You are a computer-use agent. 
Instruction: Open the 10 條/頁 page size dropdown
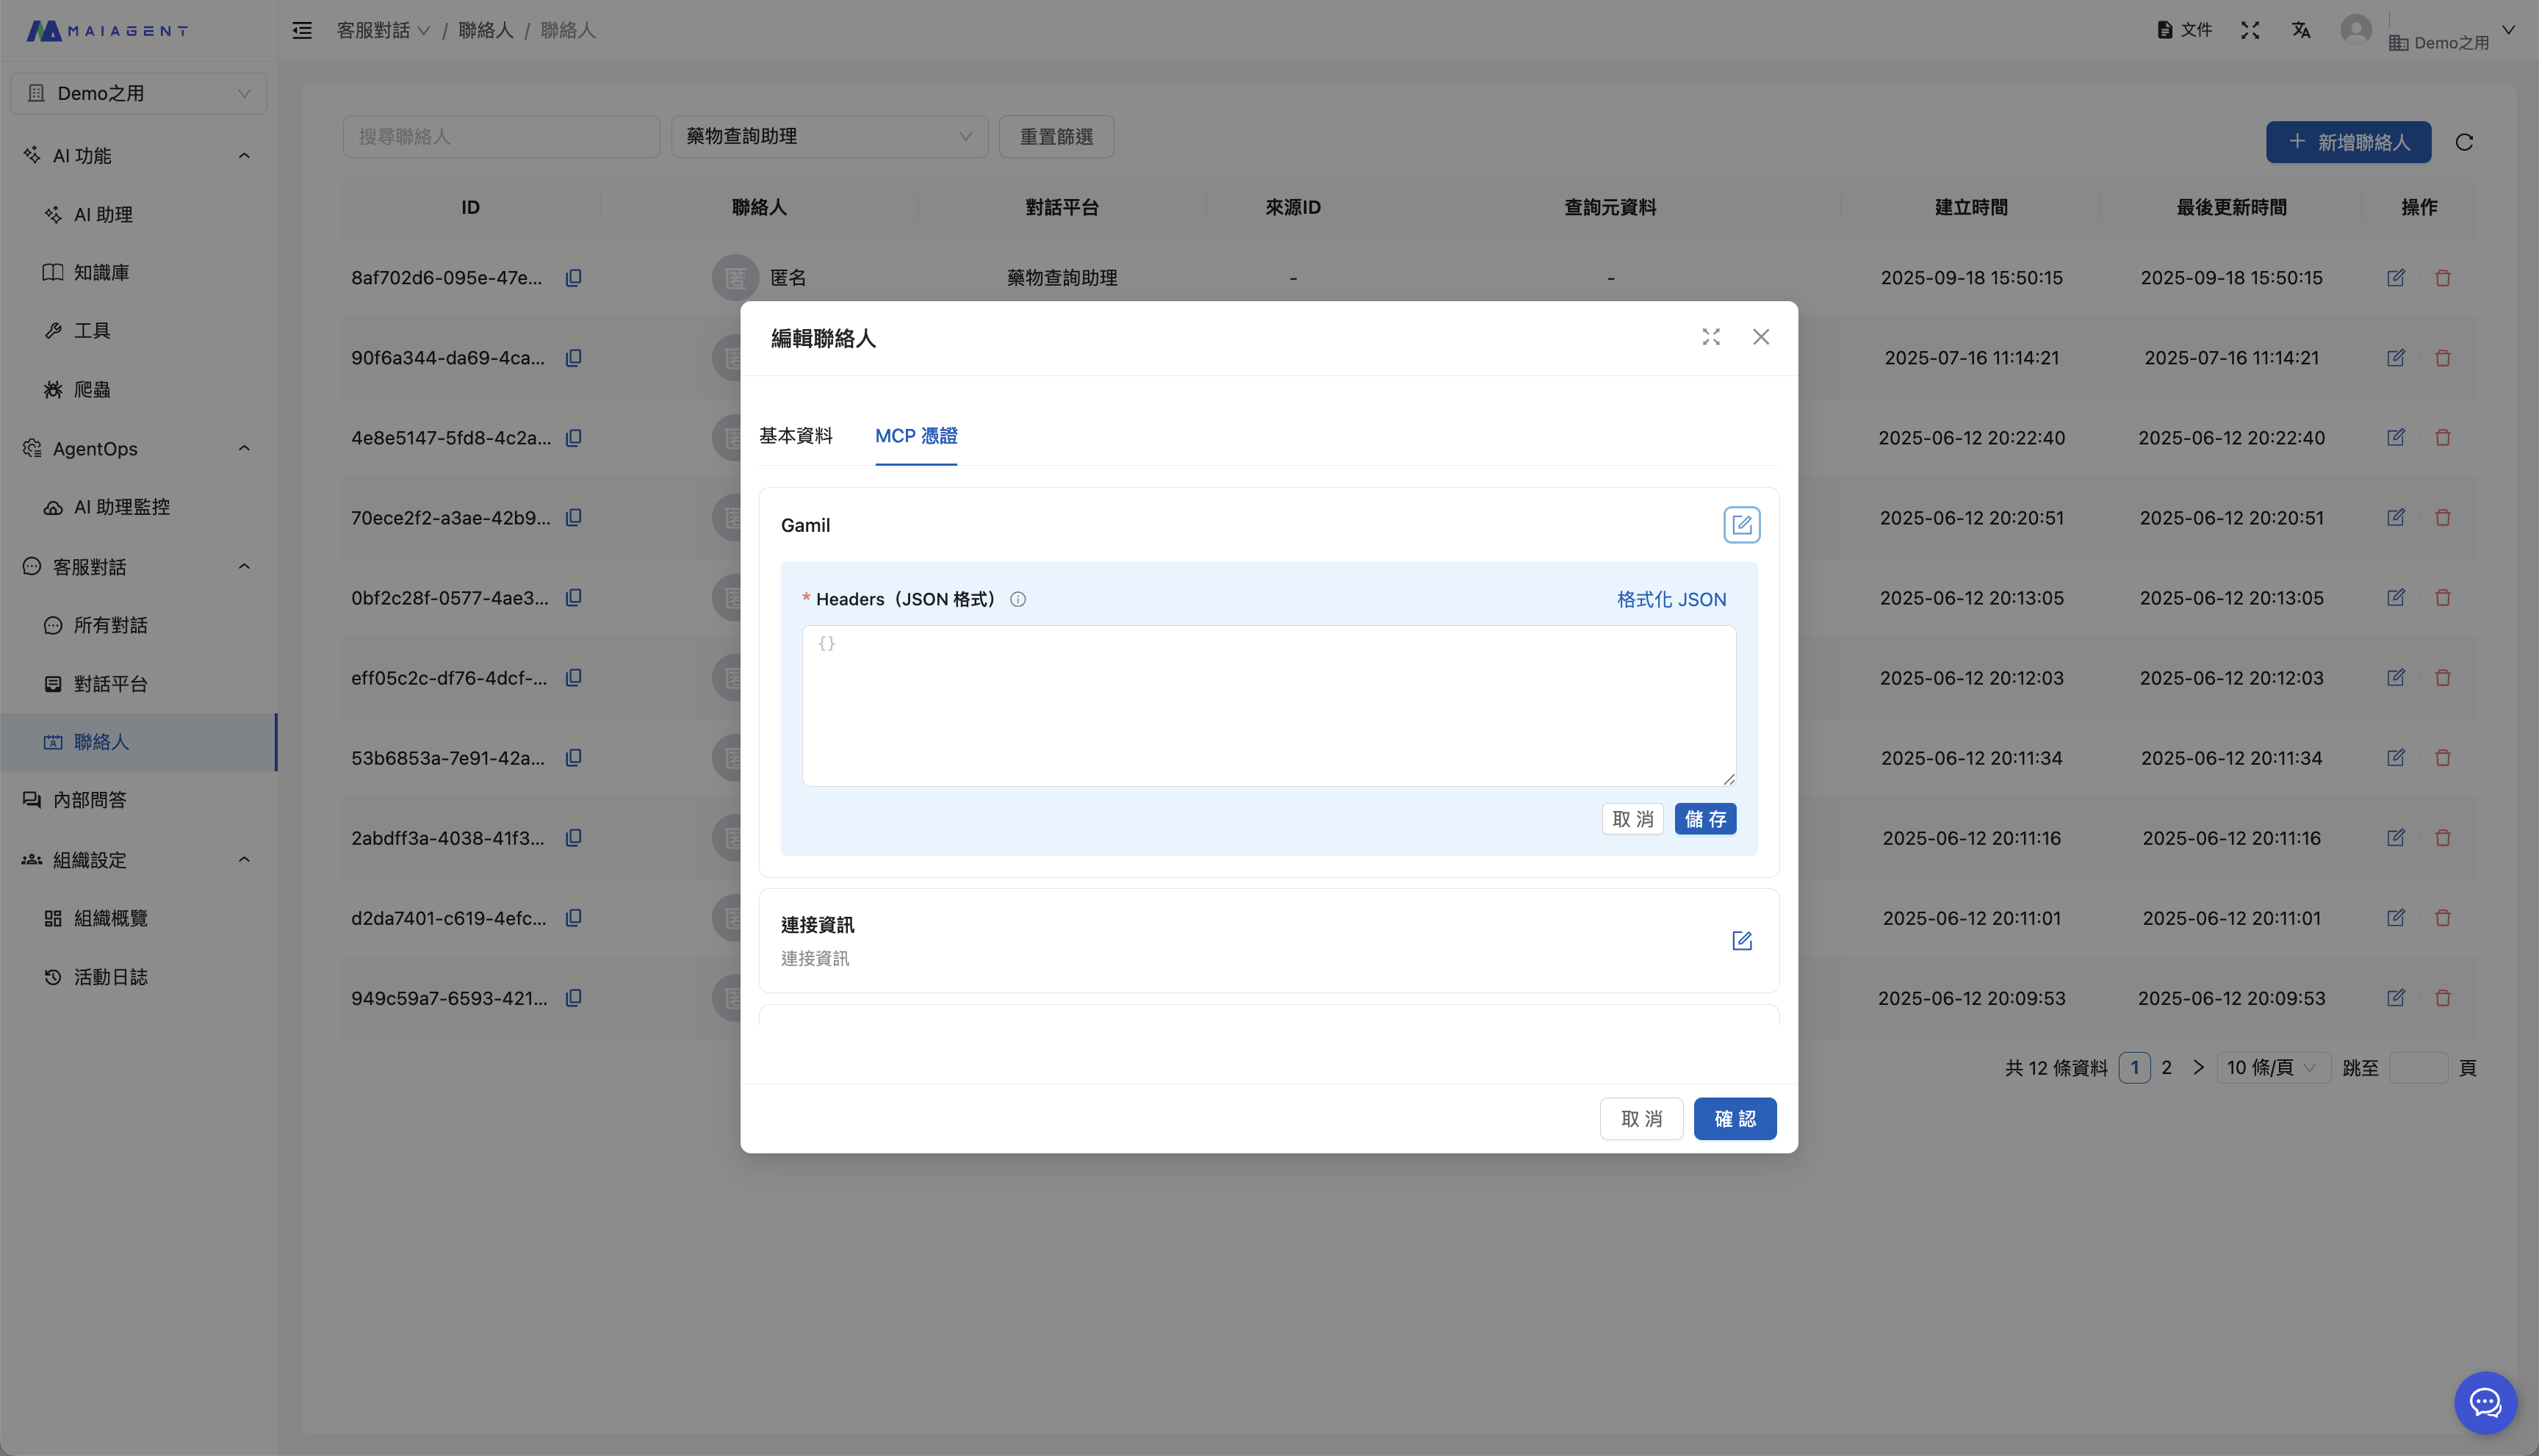pyautogui.click(x=2272, y=1068)
